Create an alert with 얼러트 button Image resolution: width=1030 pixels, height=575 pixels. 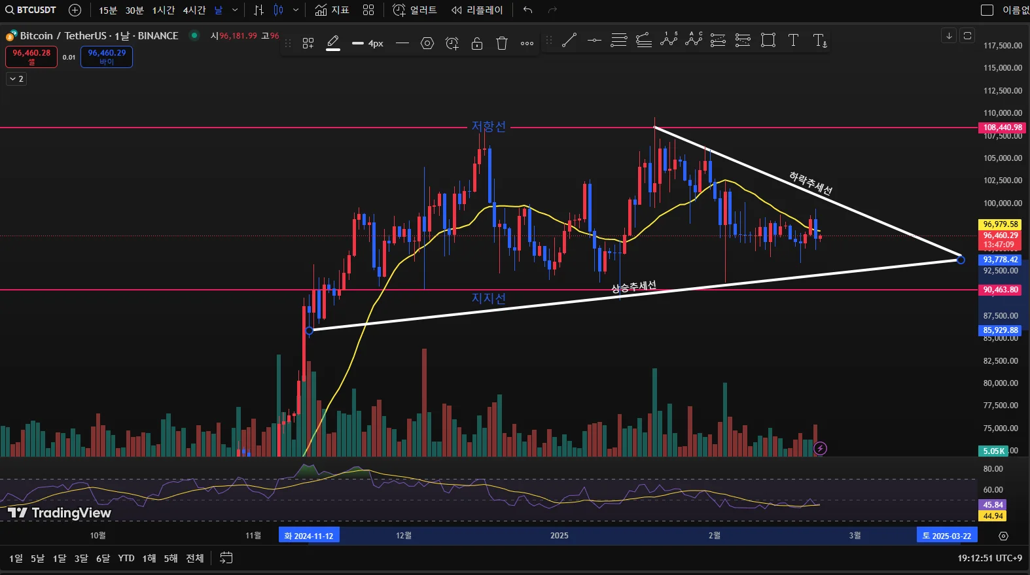tap(415, 10)
